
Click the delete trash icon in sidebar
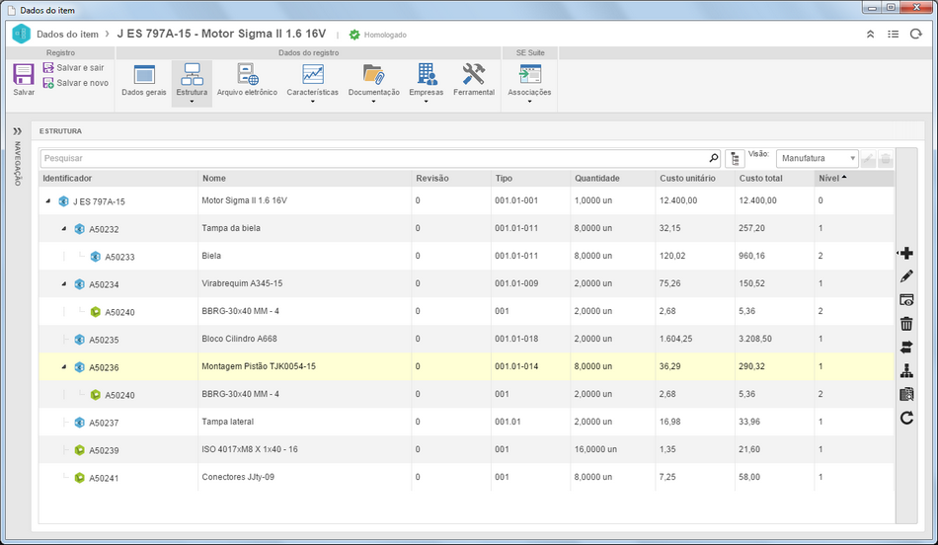906,324
